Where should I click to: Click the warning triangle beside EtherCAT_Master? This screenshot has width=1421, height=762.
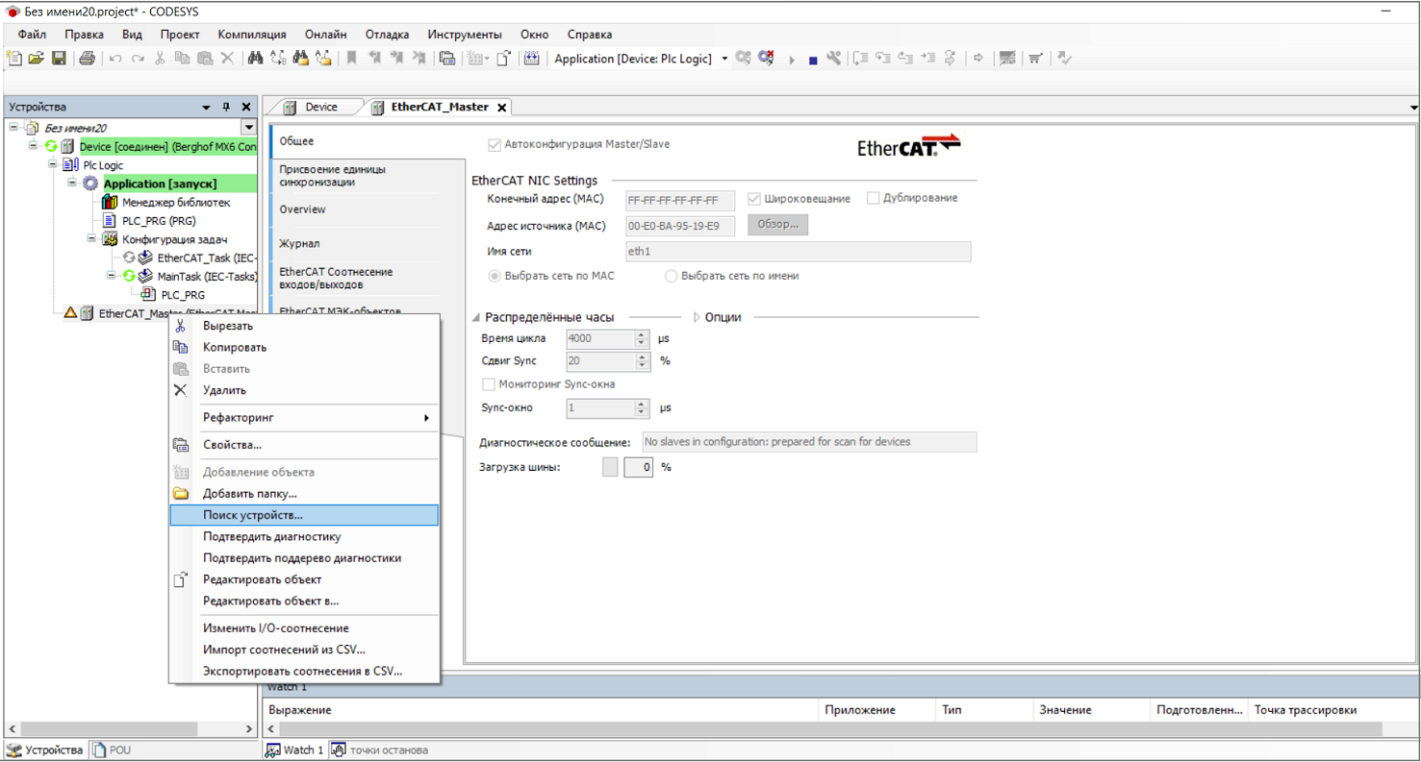tap(70, 313)
